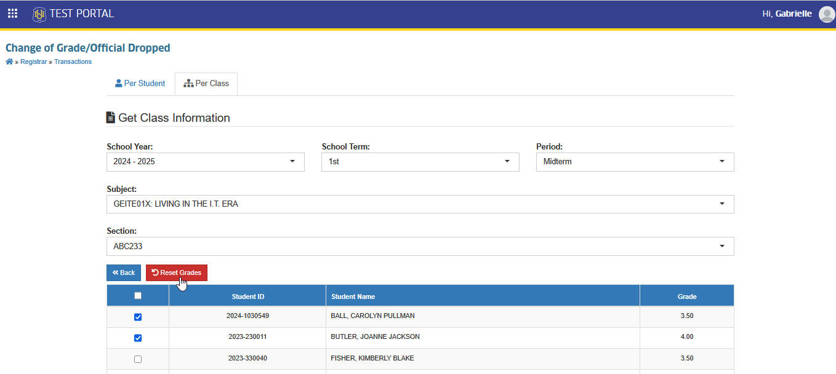Click the red Reset Grades button

pyautogui.click(x=177, y=273)
